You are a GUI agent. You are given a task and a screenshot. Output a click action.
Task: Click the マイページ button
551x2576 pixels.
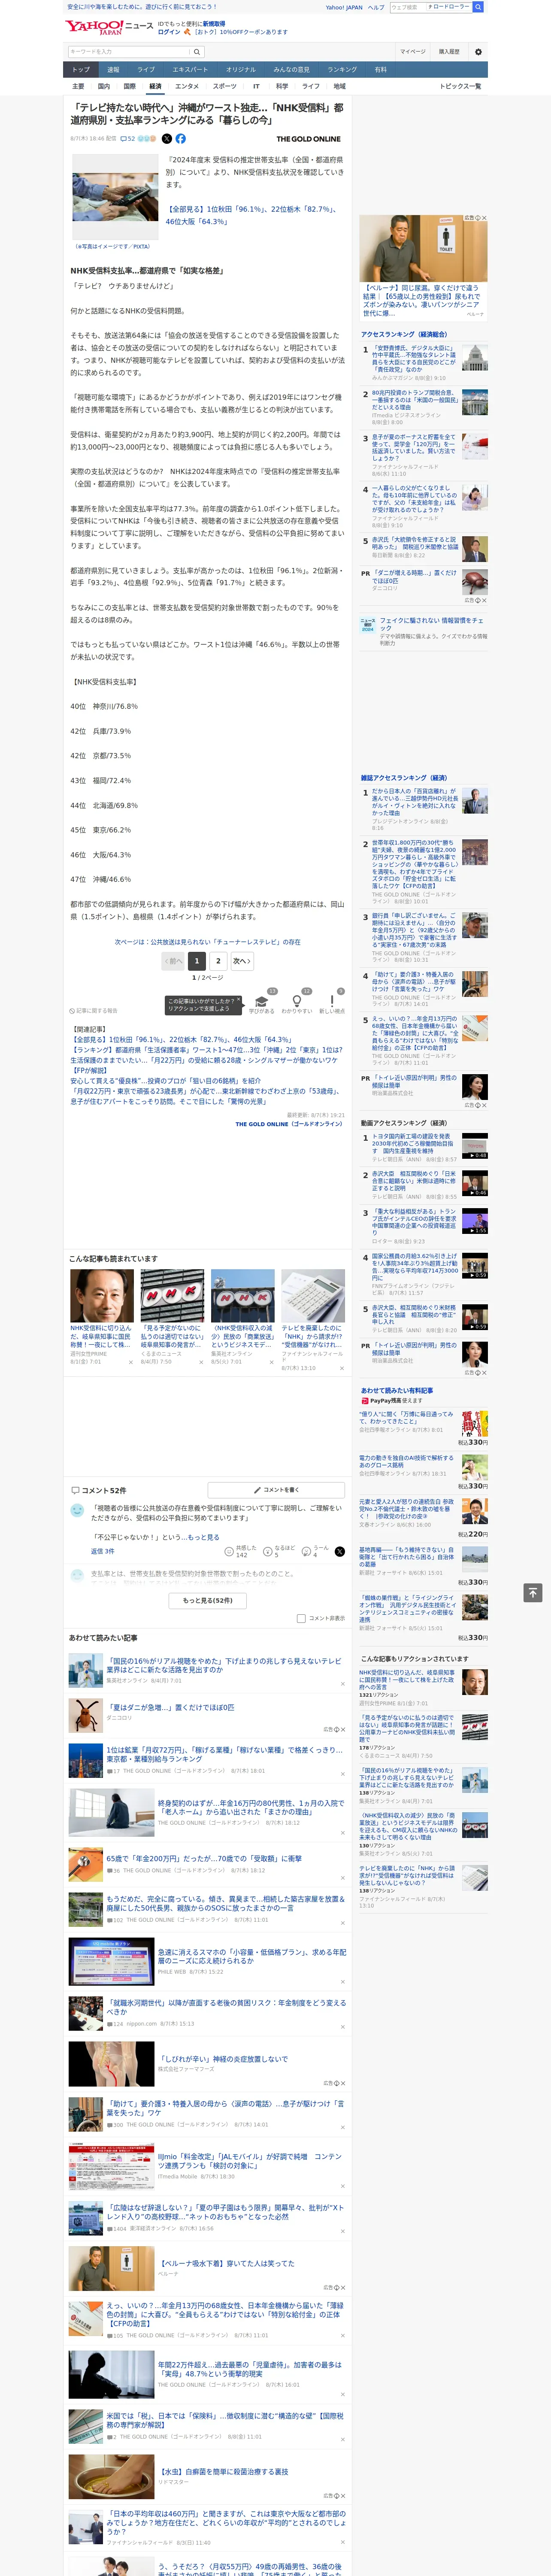[412, 52]
